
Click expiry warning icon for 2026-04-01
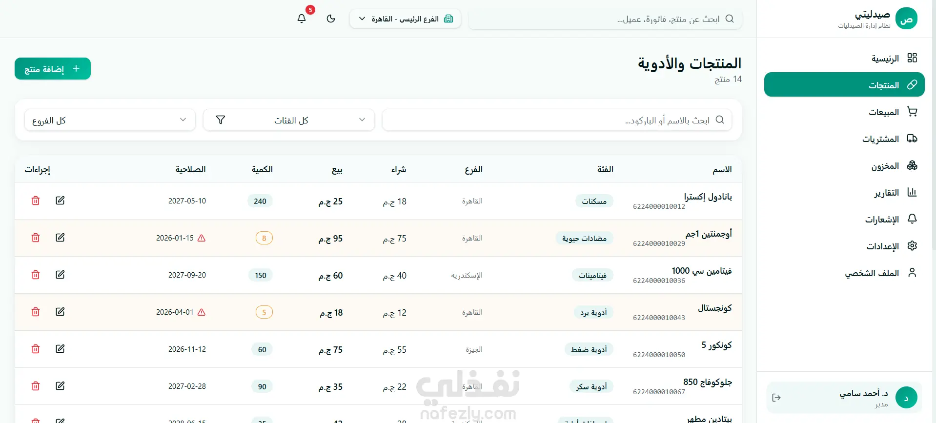(x=202, y=312)
